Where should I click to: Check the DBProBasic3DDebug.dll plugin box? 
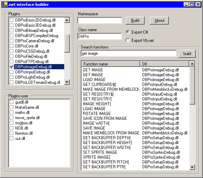(x=11, y=25)
